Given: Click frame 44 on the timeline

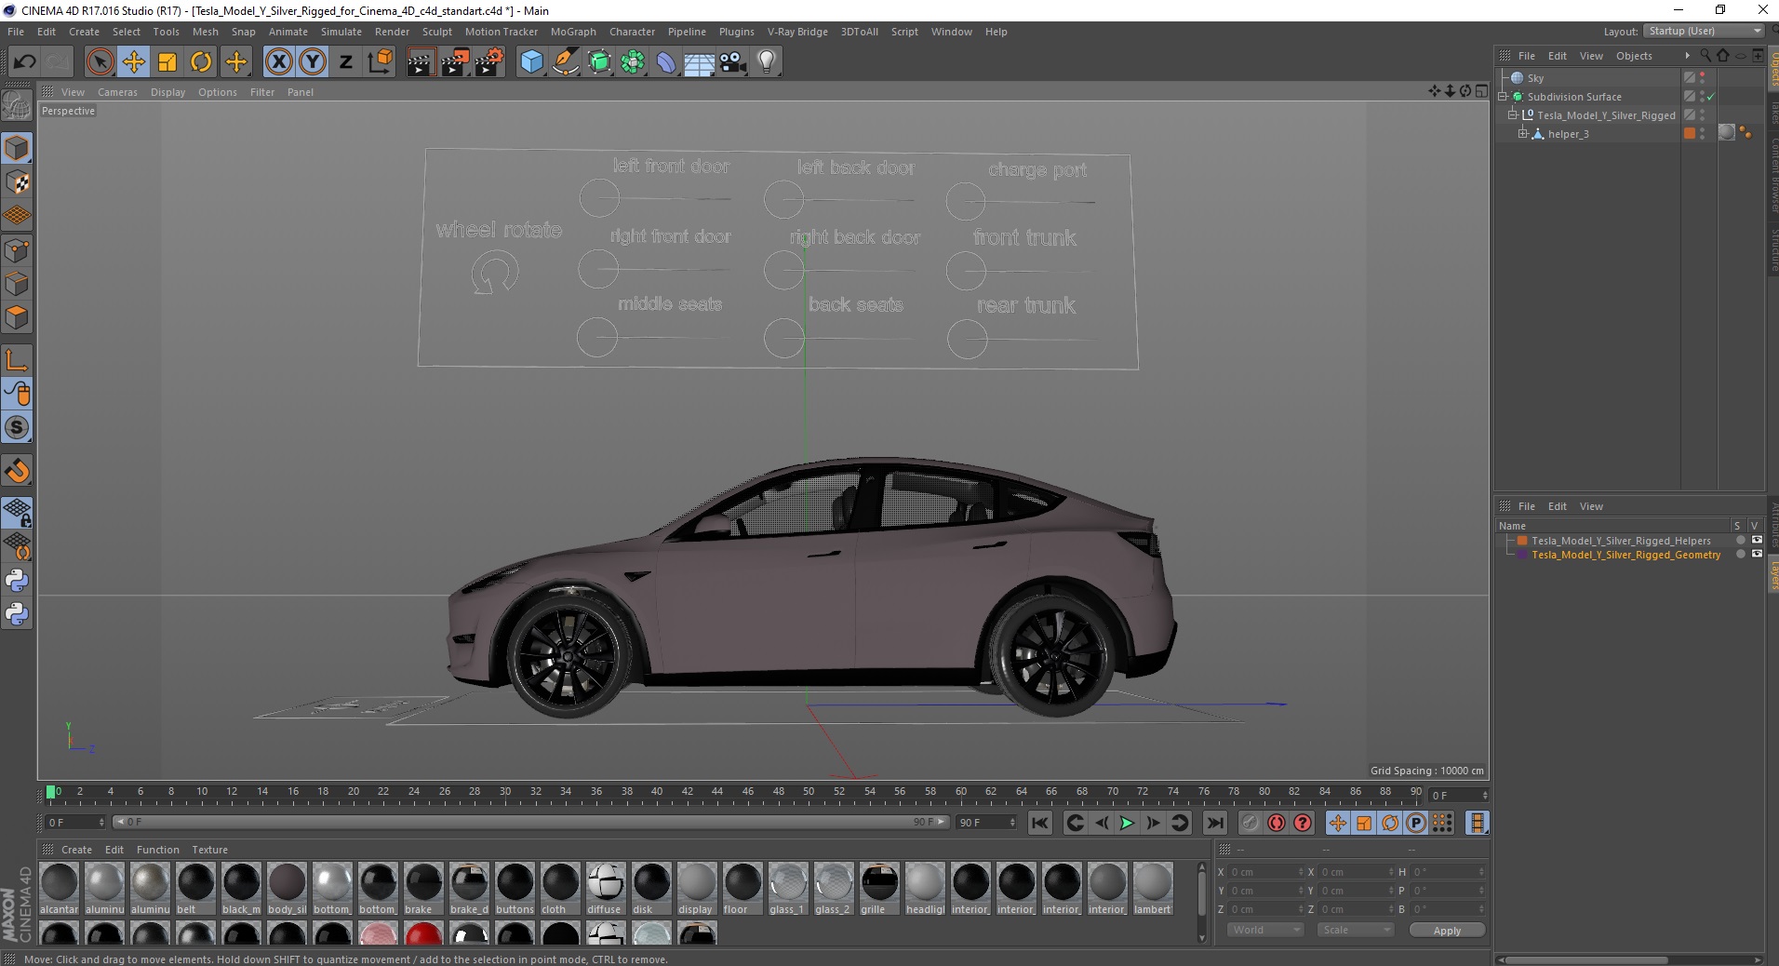Looking at the screenshot, I should [716, 794].
